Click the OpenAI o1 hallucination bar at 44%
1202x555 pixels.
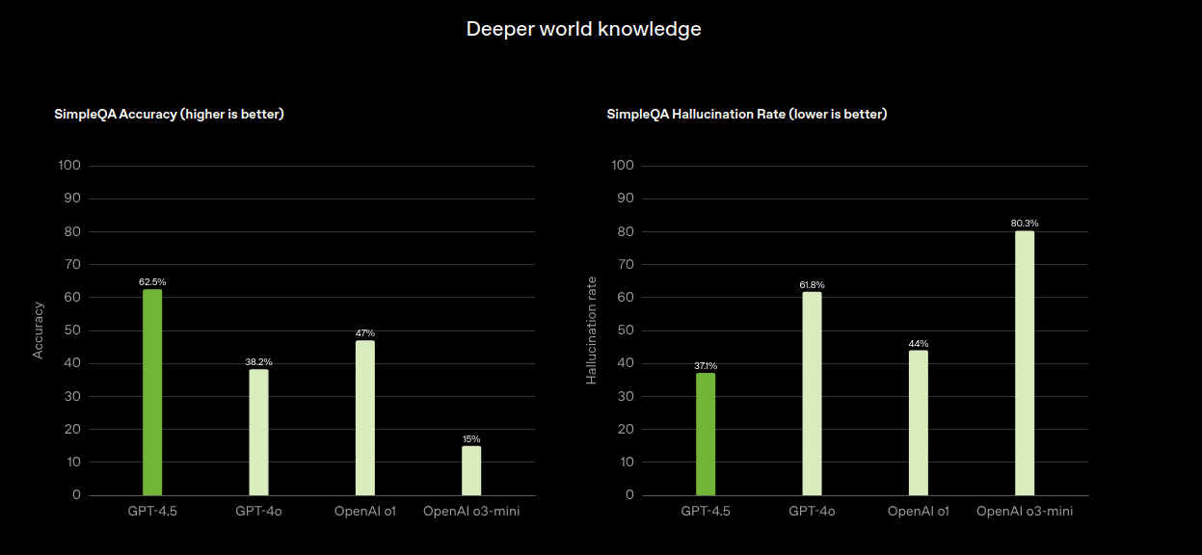click(918, 422)
